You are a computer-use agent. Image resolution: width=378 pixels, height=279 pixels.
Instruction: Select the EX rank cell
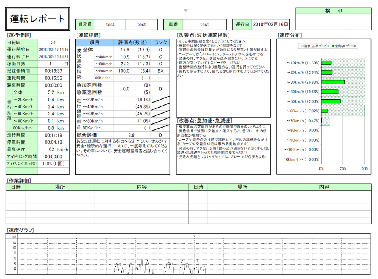click(x=161, y=71)
